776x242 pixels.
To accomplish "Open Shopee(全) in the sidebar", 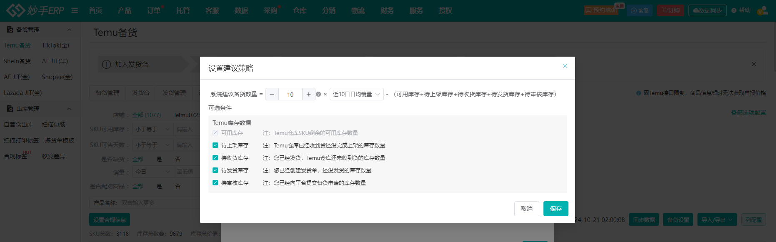I will click(57, 77).
